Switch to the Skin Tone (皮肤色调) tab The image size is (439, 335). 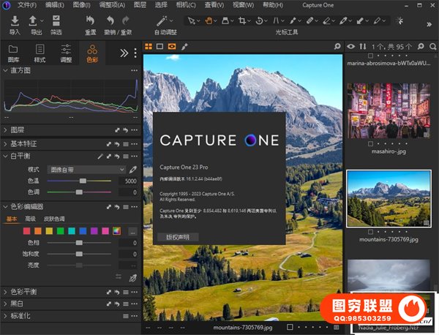[56, 219]
